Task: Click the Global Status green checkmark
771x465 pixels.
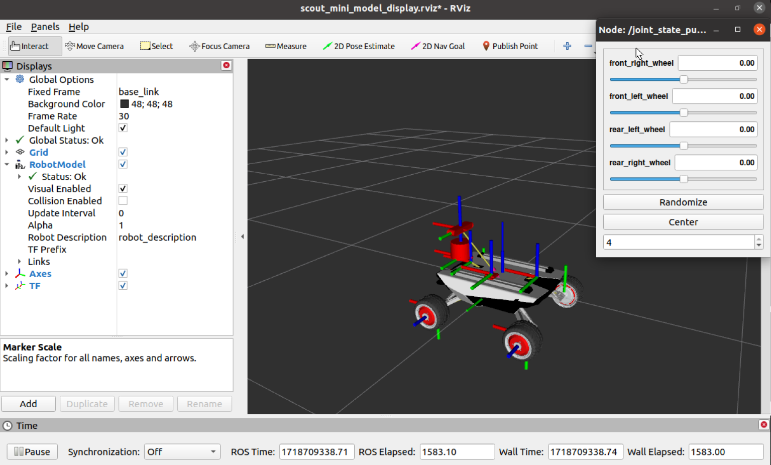Action: point(20,140)
